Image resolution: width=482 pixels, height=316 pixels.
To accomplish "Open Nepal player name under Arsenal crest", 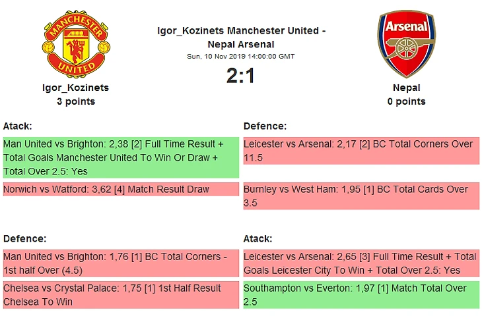I will (x=406, y=88).
